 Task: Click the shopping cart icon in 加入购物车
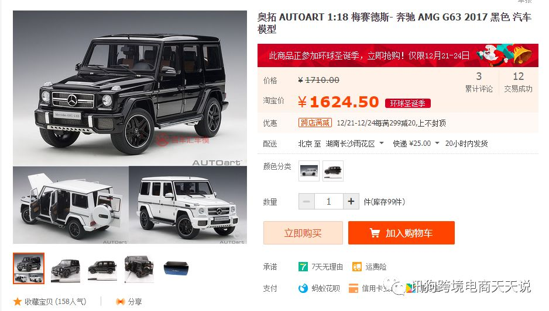(375, 233)
